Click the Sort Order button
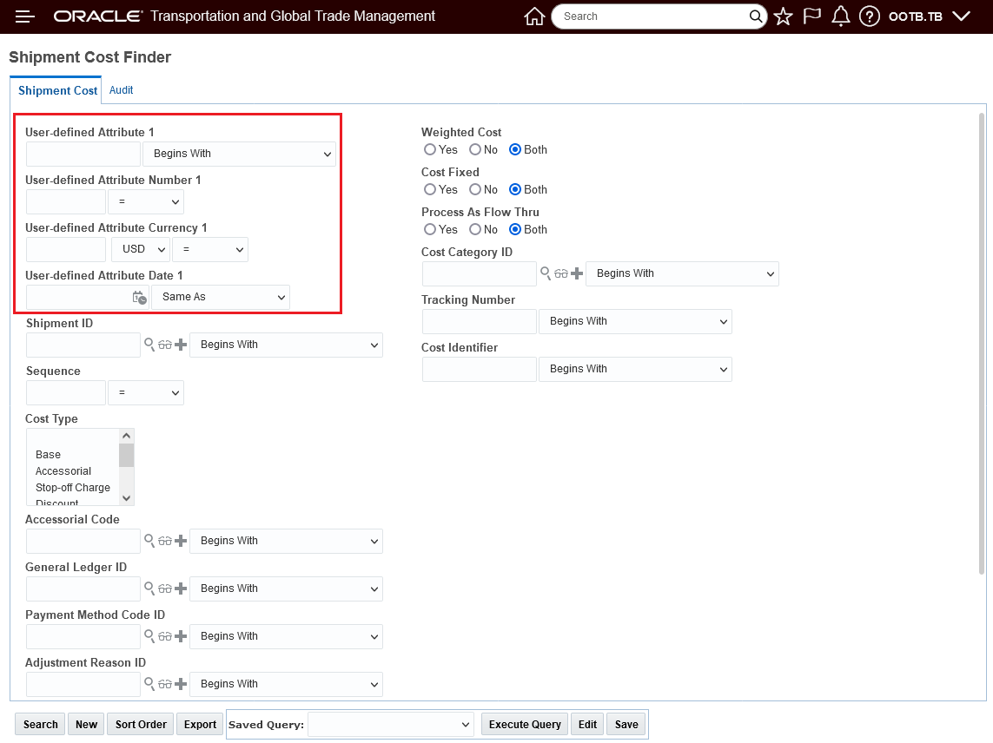 coord(141,725)
